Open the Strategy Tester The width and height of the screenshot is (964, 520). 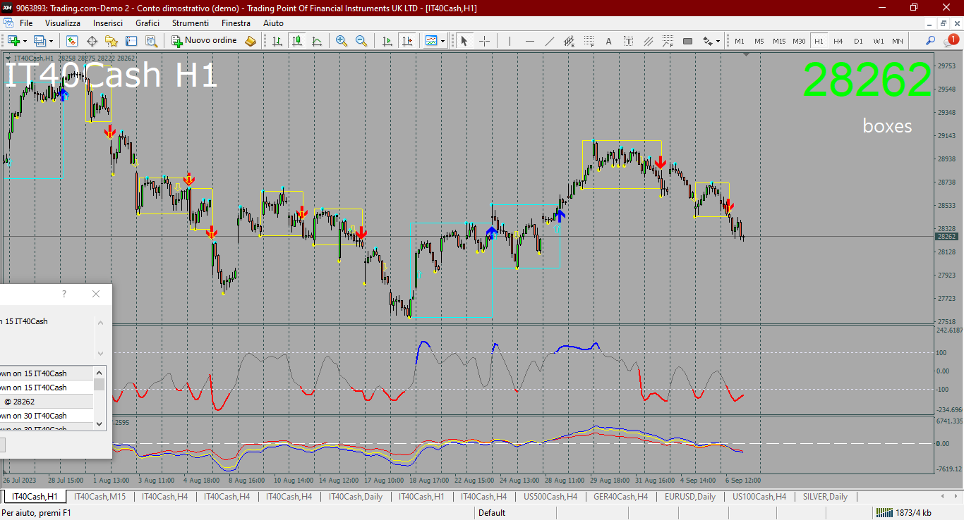point(151,41)
